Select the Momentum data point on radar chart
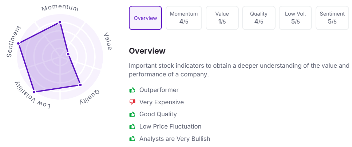352x147 pixels. click(60, 22)
